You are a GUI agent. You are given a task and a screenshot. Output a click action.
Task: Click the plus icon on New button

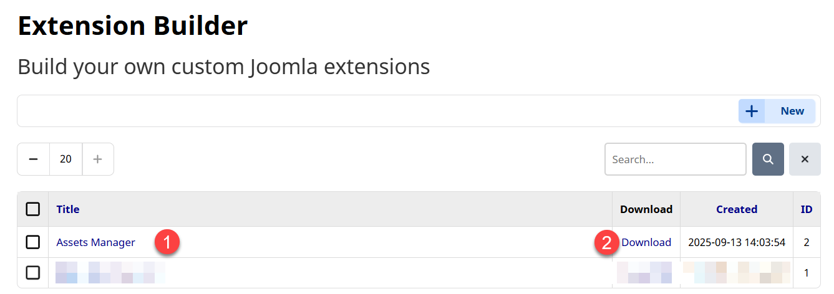[752, 111]
